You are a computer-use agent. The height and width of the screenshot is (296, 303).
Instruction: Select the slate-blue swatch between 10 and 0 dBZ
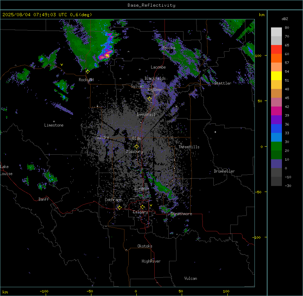[276, 164]
